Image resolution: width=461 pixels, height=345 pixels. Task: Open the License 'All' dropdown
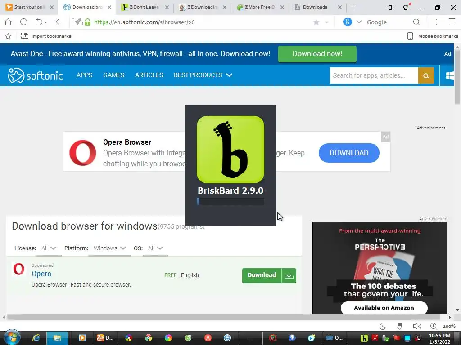point(49,248)
